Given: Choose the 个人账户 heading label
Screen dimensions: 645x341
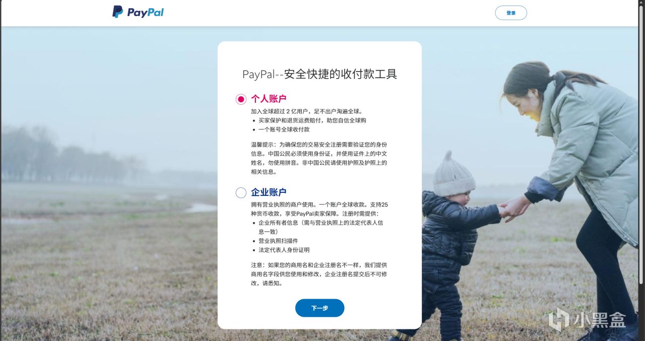Looking at the screenshot, I should pyautogui.click(x=269, y=99).
